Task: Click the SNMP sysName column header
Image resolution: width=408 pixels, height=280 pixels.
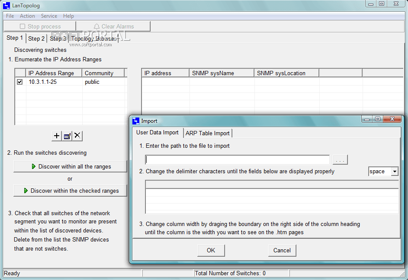Action: tap(222, 73)
